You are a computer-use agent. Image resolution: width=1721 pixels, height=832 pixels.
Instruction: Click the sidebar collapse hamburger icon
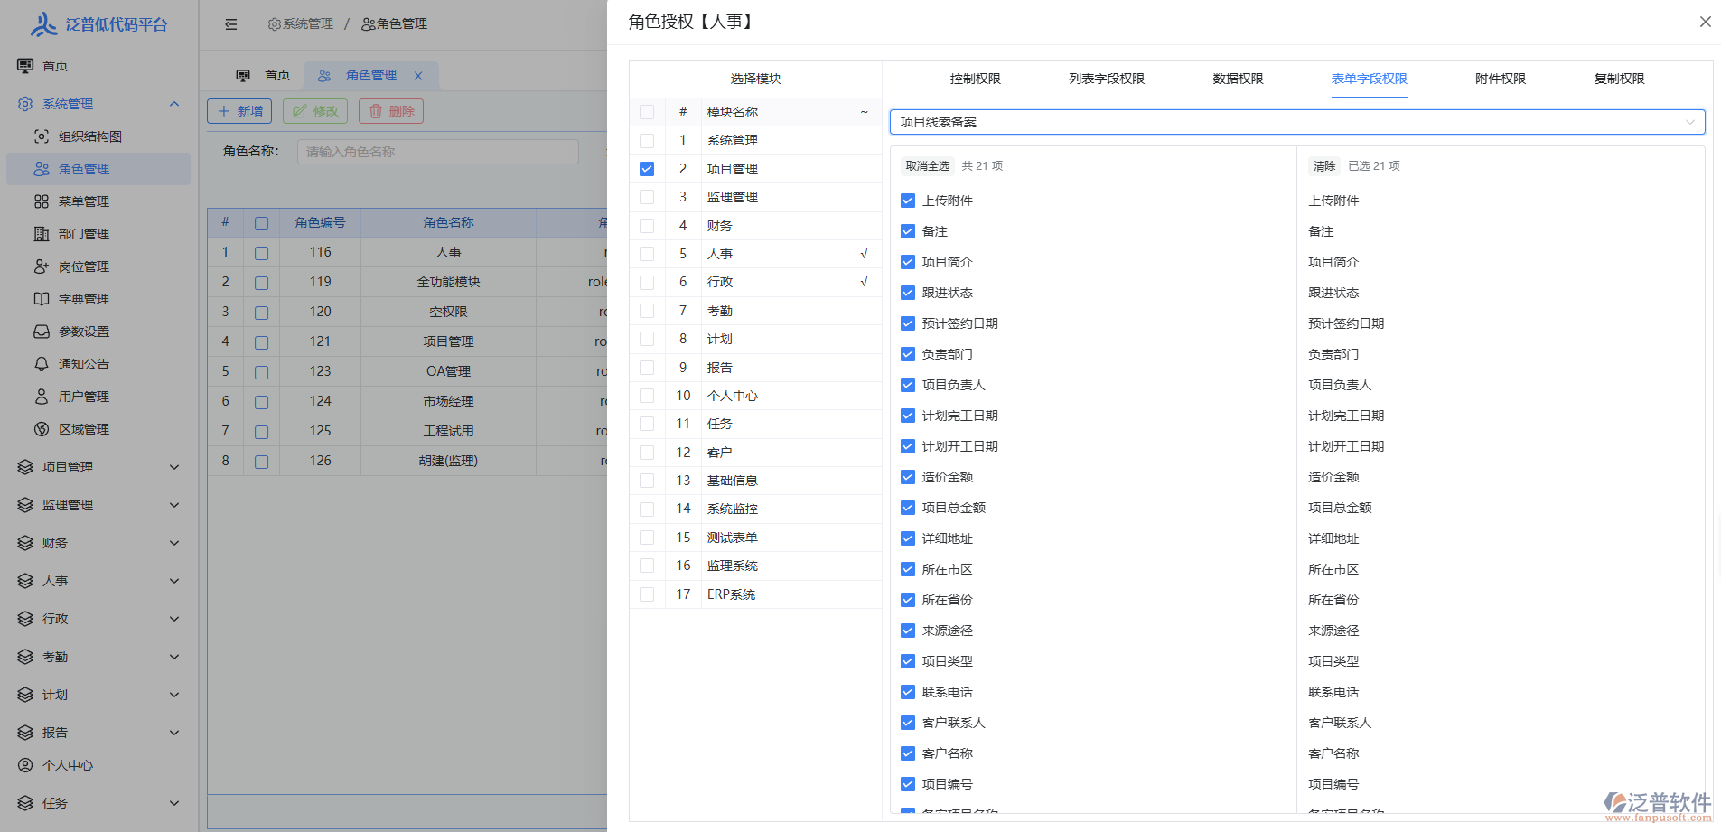pos(231,24)
